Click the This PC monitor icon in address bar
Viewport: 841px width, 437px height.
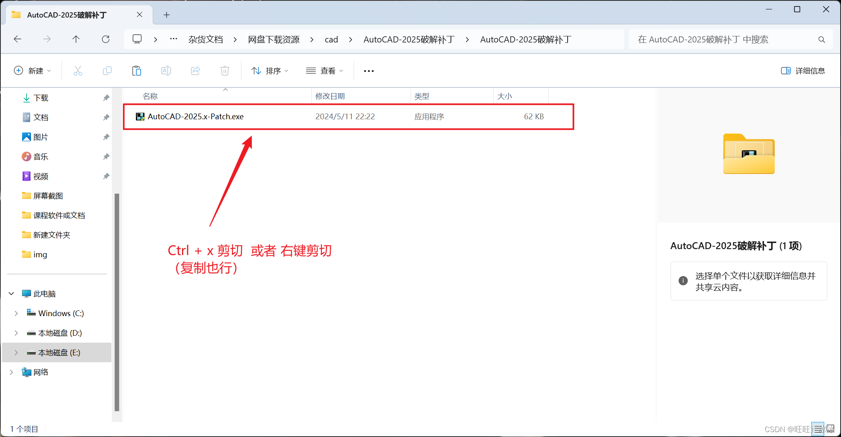tap(137, 39)
